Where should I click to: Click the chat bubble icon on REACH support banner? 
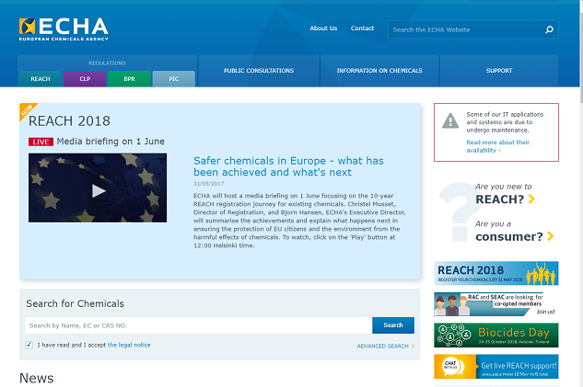pos(453,367)
